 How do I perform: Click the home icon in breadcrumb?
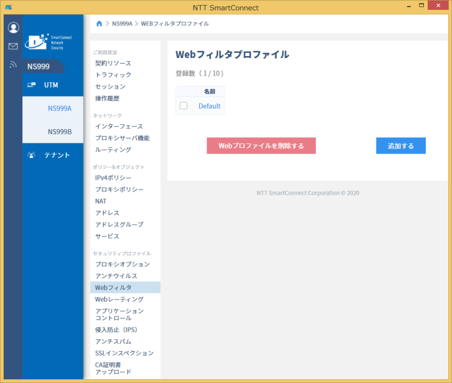99,24
